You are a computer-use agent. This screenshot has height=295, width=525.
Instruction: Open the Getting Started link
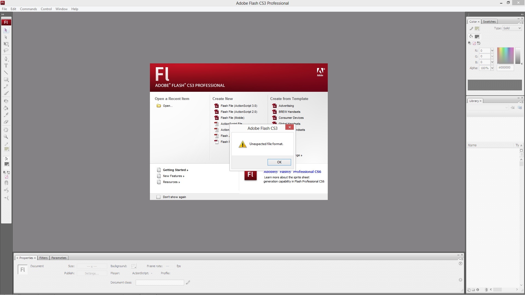pyautogui.click(x=175, y=170)
